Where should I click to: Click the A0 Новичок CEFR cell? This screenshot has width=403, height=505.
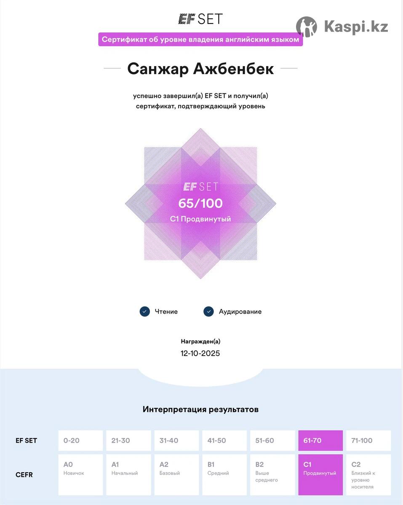pos(80,475)
